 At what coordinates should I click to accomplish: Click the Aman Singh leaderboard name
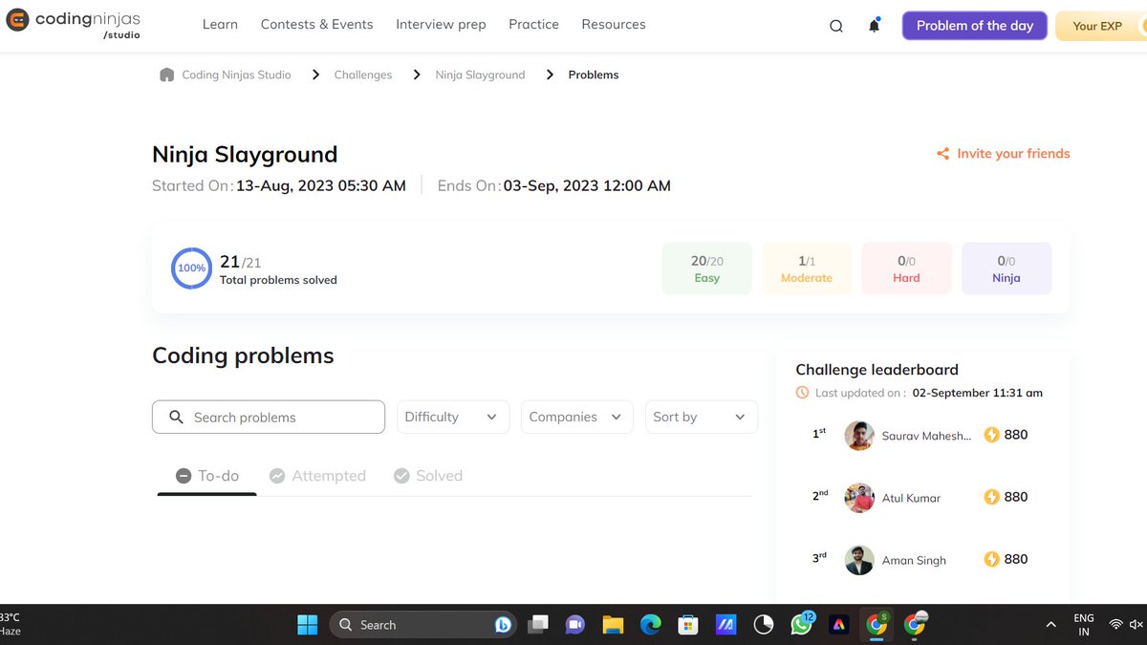click(x=914, y=560)
